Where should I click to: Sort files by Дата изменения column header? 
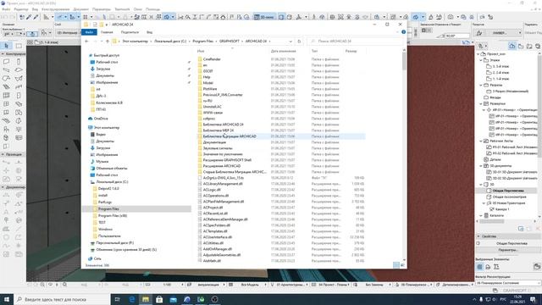[x=283, y=51]
